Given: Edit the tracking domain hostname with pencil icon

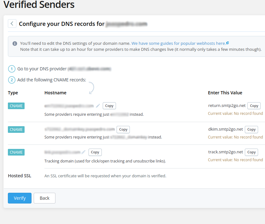Looking at the screenshot, I should click(84, 152).
